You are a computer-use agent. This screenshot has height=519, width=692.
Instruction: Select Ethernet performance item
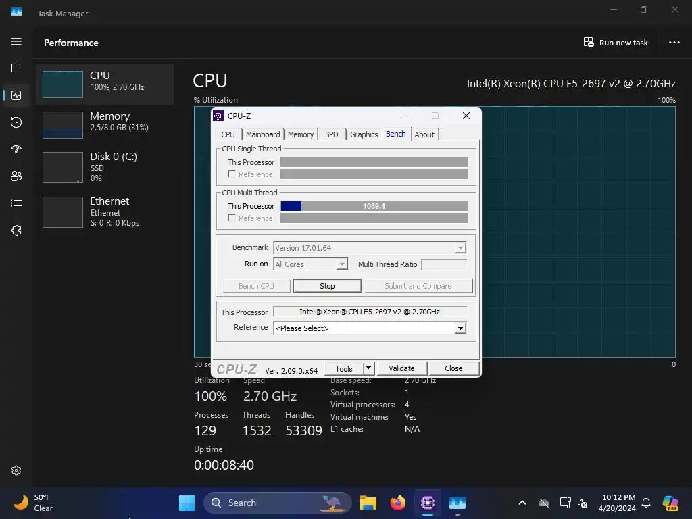click(x=105, y=212)
